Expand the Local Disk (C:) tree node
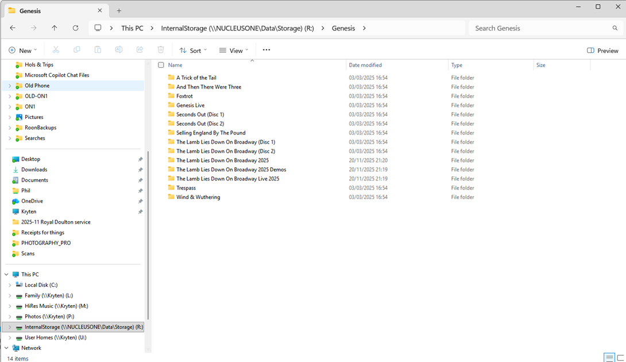Image resolution: width=626 pixels, height=362 pixels. pyautogui.click(x=10, y=285)
